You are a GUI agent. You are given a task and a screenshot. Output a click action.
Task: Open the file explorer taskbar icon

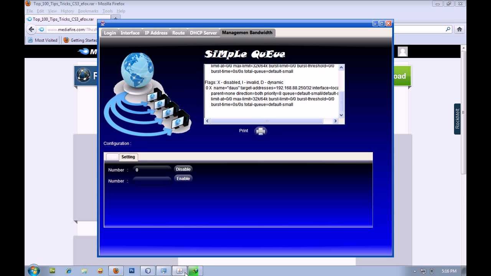(x=84, y=271)
